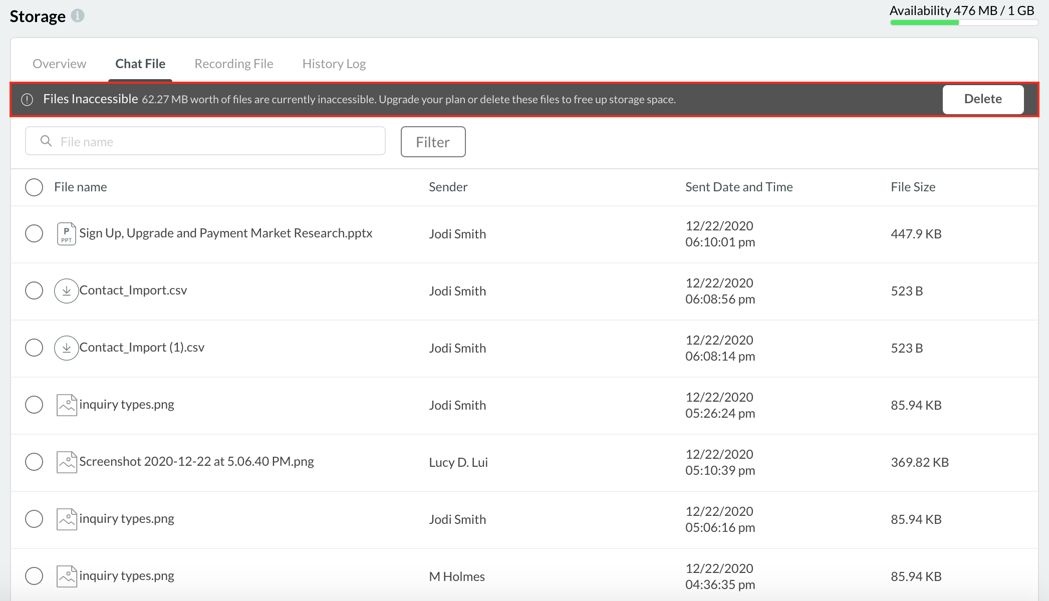Select checkbox for Contact_Import (1).csv
1049x601 pixels.
click(x=34, y=348)
